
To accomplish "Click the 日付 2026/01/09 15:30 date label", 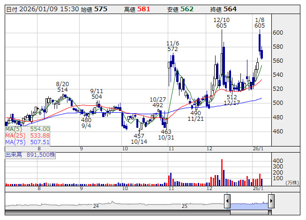I will [43, 9].
